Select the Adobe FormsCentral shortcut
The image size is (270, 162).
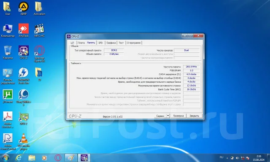click(x=8, y=142)
